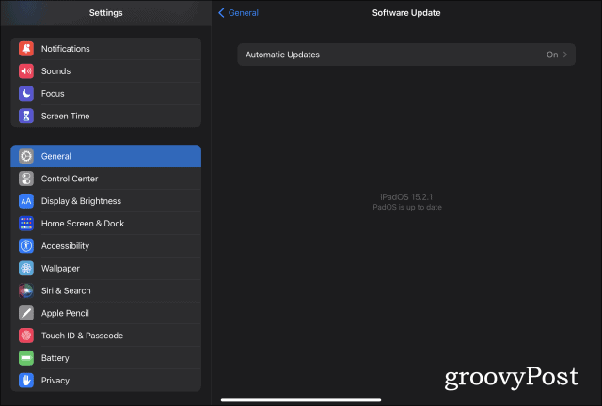Tap the Apple Pencil icon
The height and width of the screenshot is (406, 602).
[x=26, y=313]
